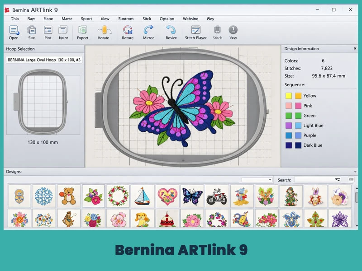
Task: Choose the yellow puppy design thumbnail
Action: click(x=143, y=219)
